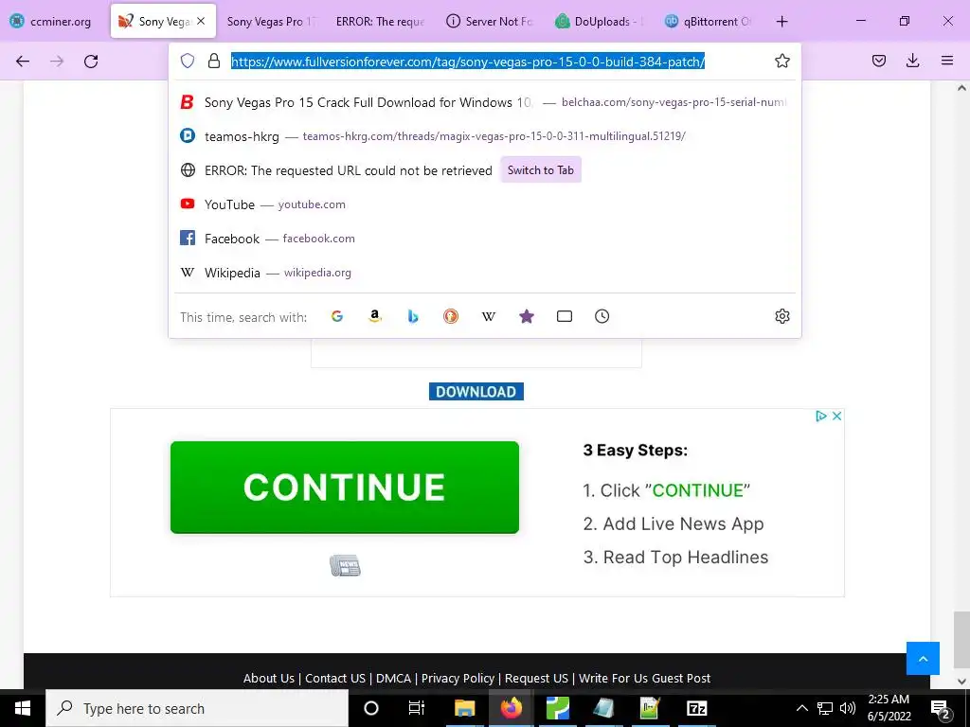Viewport: 970px width, 727px height.
Task: Switch to qBittorrent tab
Action: tap(709, 21)
